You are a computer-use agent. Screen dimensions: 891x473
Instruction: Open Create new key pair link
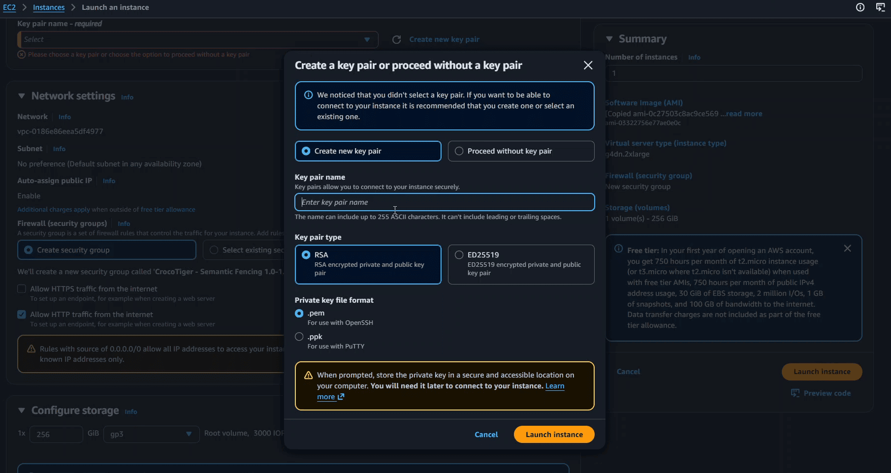coord(444,39)
